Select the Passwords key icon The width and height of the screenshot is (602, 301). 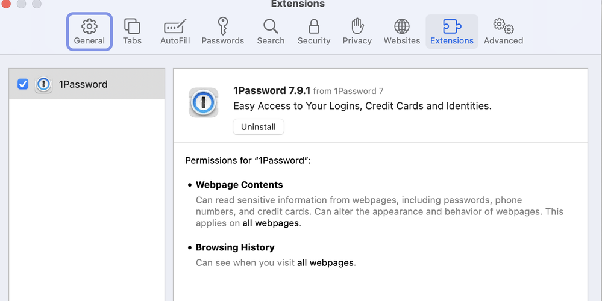tap(222, 26)
